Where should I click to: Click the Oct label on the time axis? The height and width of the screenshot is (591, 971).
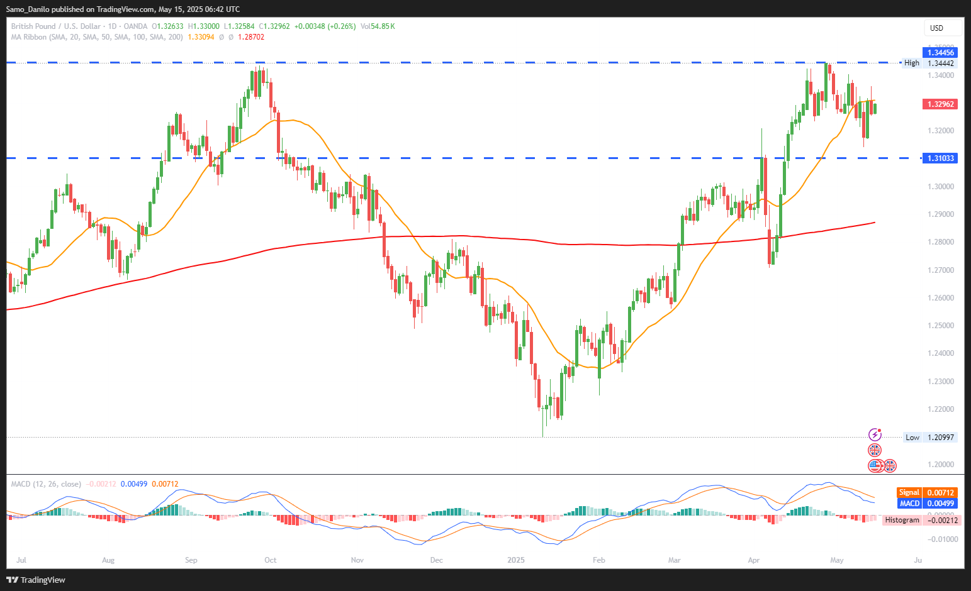(271, 560)
